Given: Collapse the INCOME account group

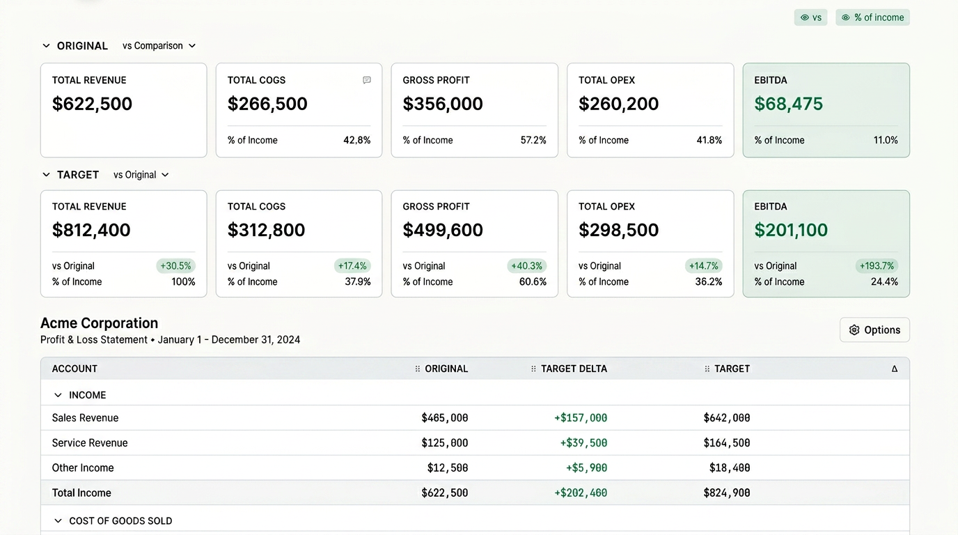Looking at the screenshot, I should tap(58, 395).
